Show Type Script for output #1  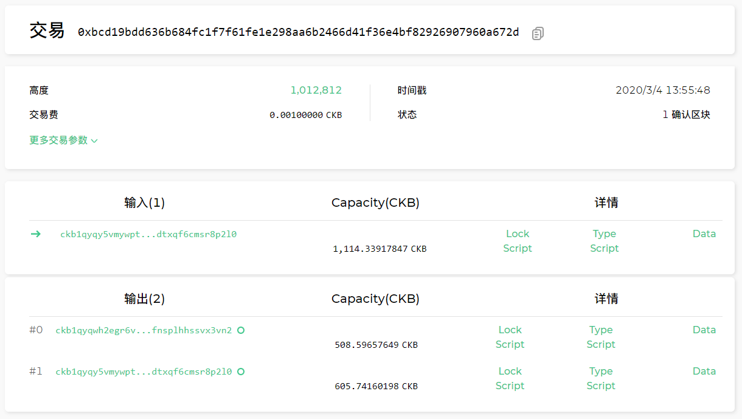coord(601,378)
